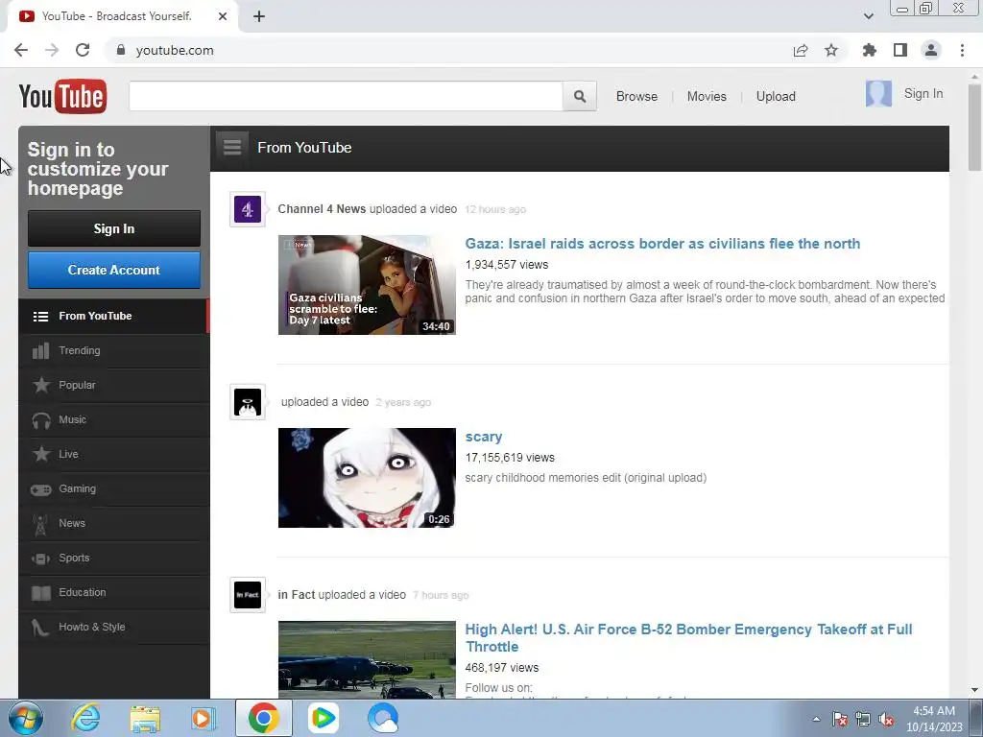Click Channel 4 News channel name
This screenshot has width=983, height=737.
pyautogui.click(x=322, y=208)
